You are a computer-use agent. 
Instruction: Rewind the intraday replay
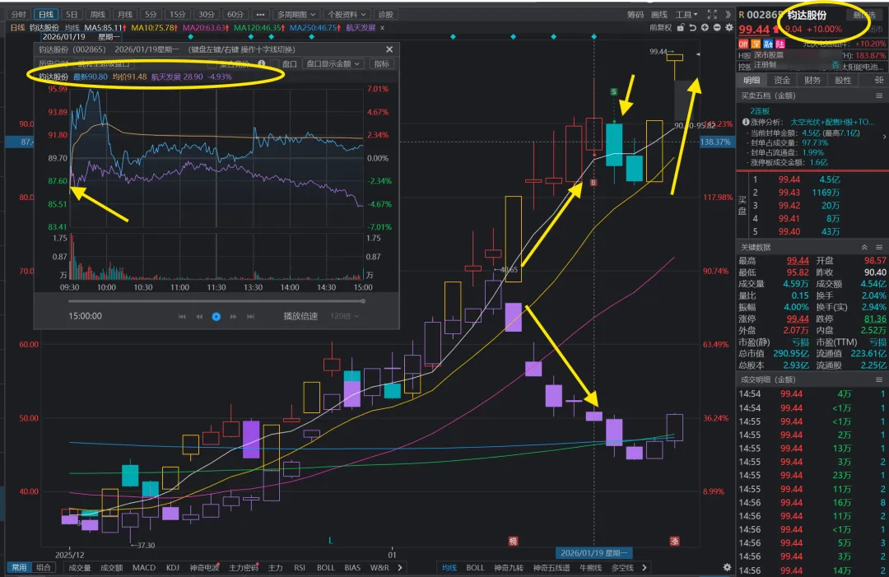[x=199, y=316]
